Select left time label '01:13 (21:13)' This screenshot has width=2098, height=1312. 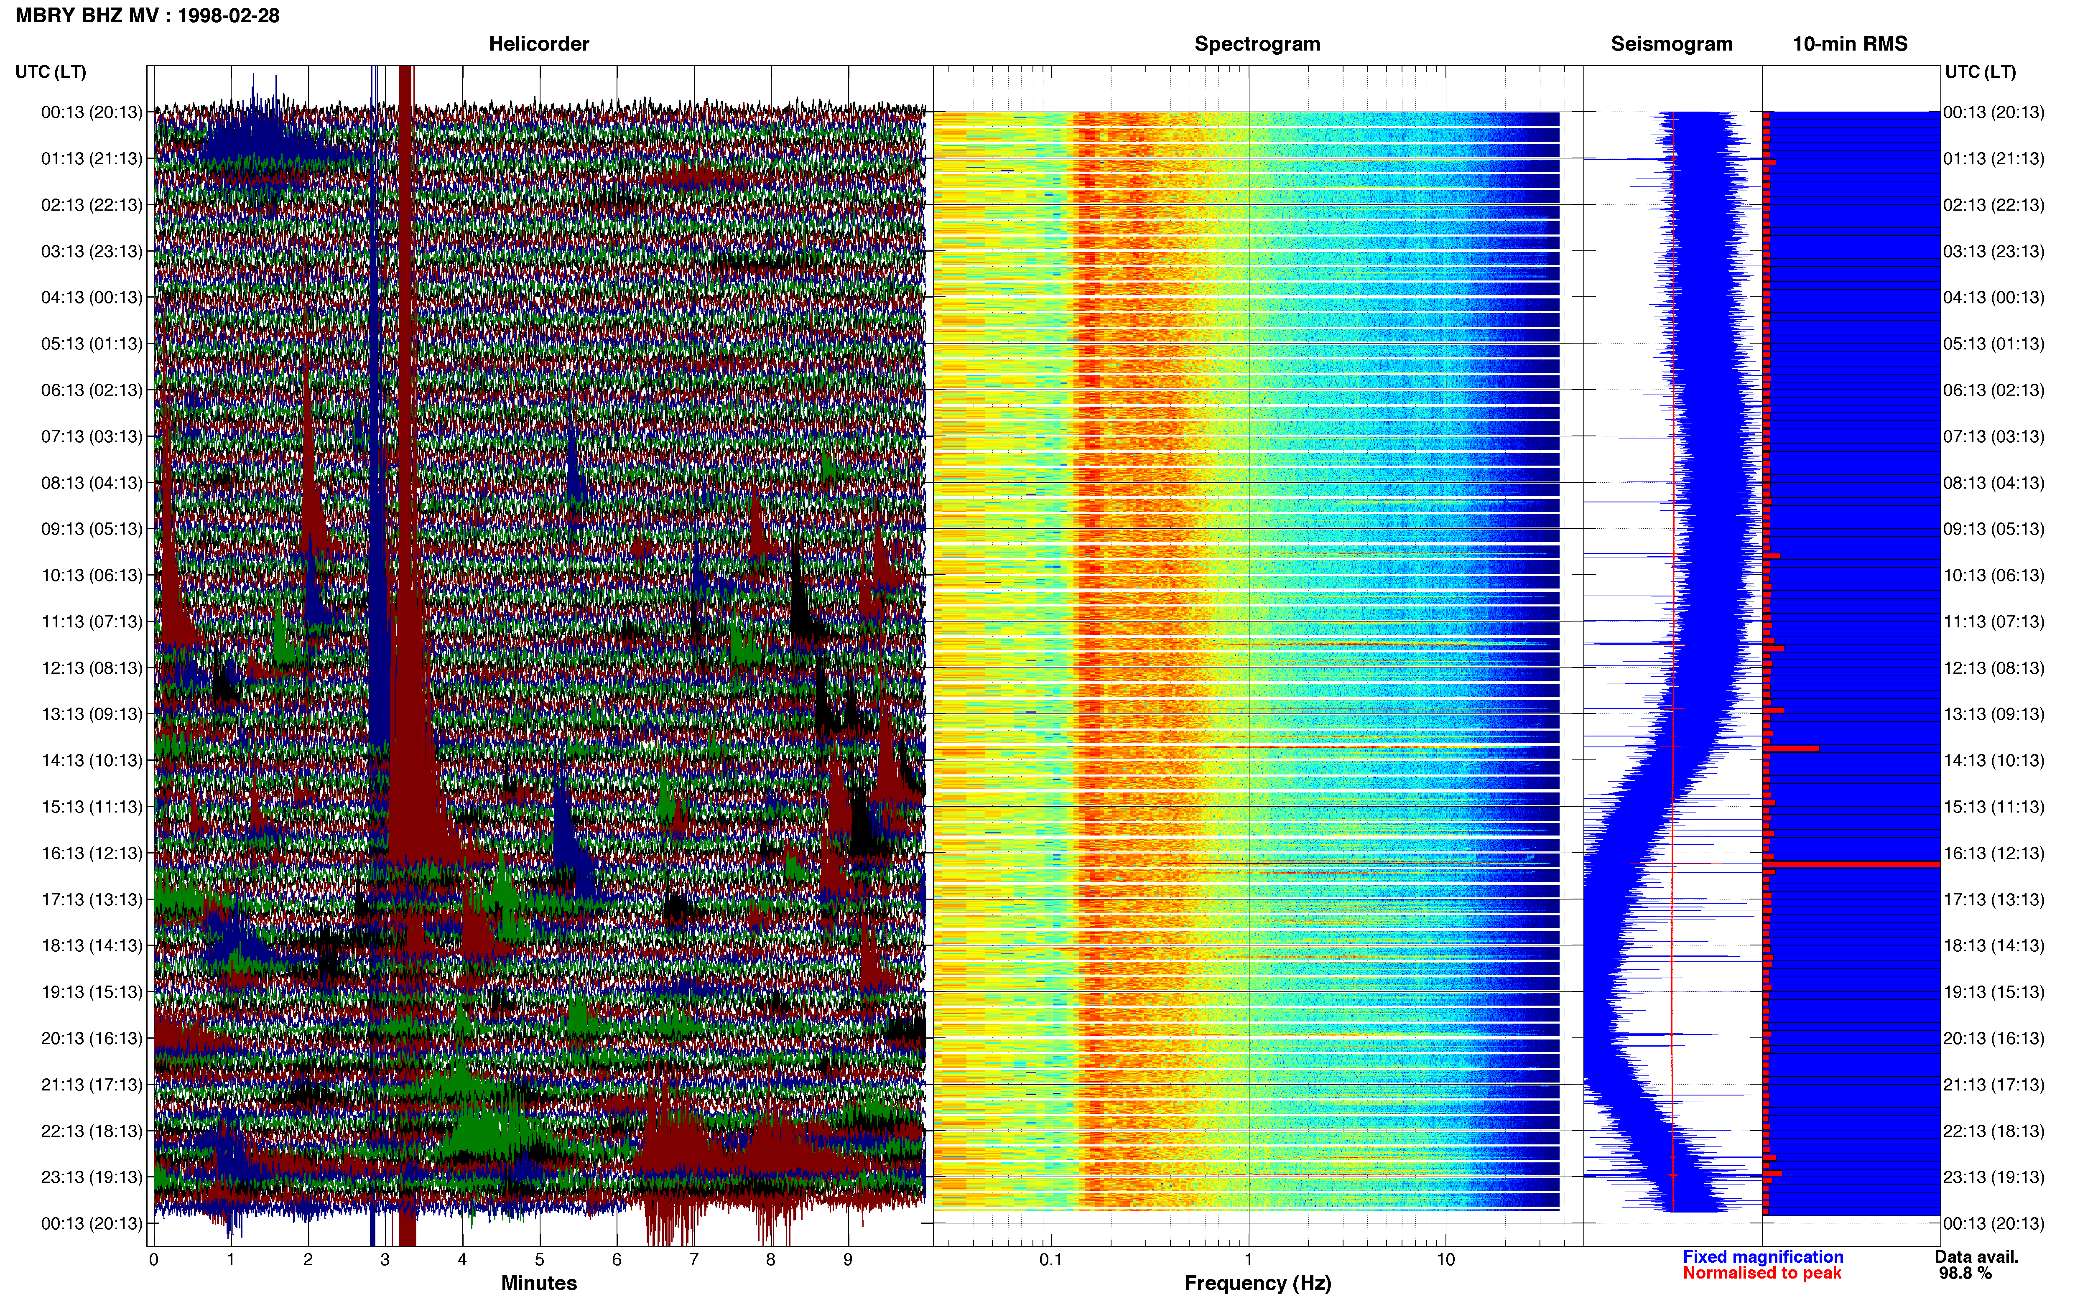click(92, 159)
